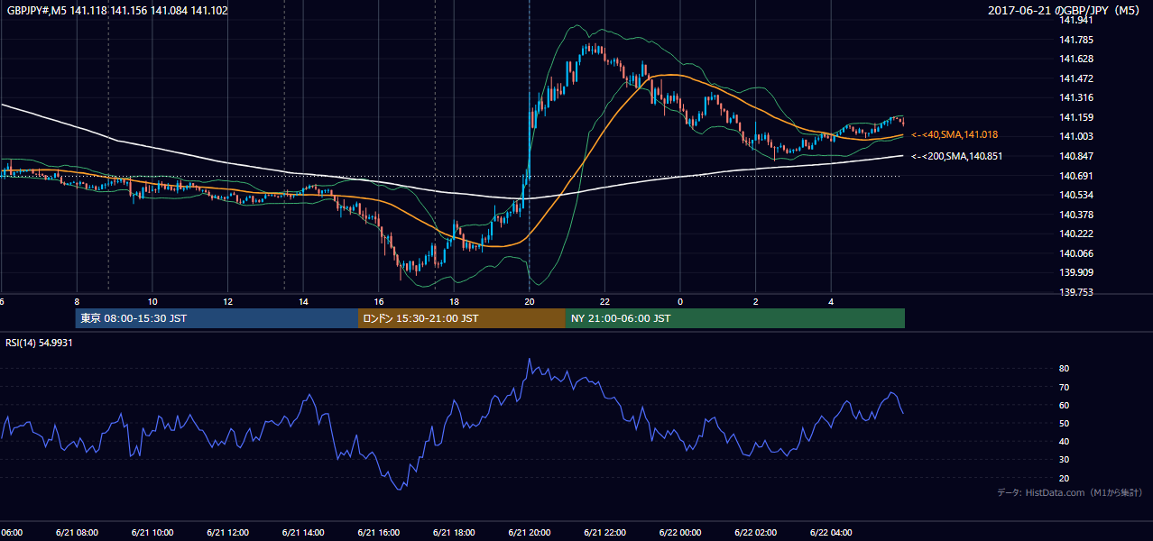The height and width of the screenshot is (541, 1153).
Task: Click the HistData.com data source credit
Action: click(x=1070, y=492)
